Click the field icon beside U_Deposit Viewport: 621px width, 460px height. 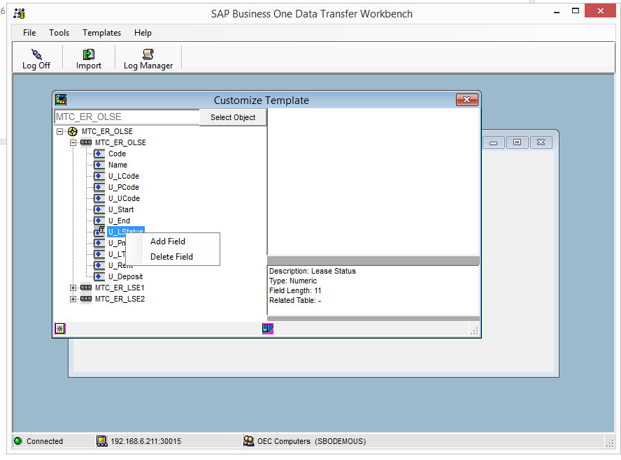point(99,276)
